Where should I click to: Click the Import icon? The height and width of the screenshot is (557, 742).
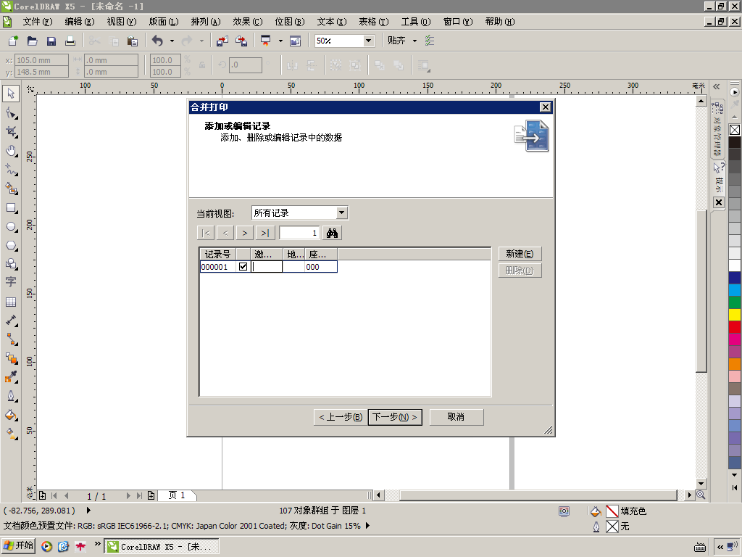222,41
